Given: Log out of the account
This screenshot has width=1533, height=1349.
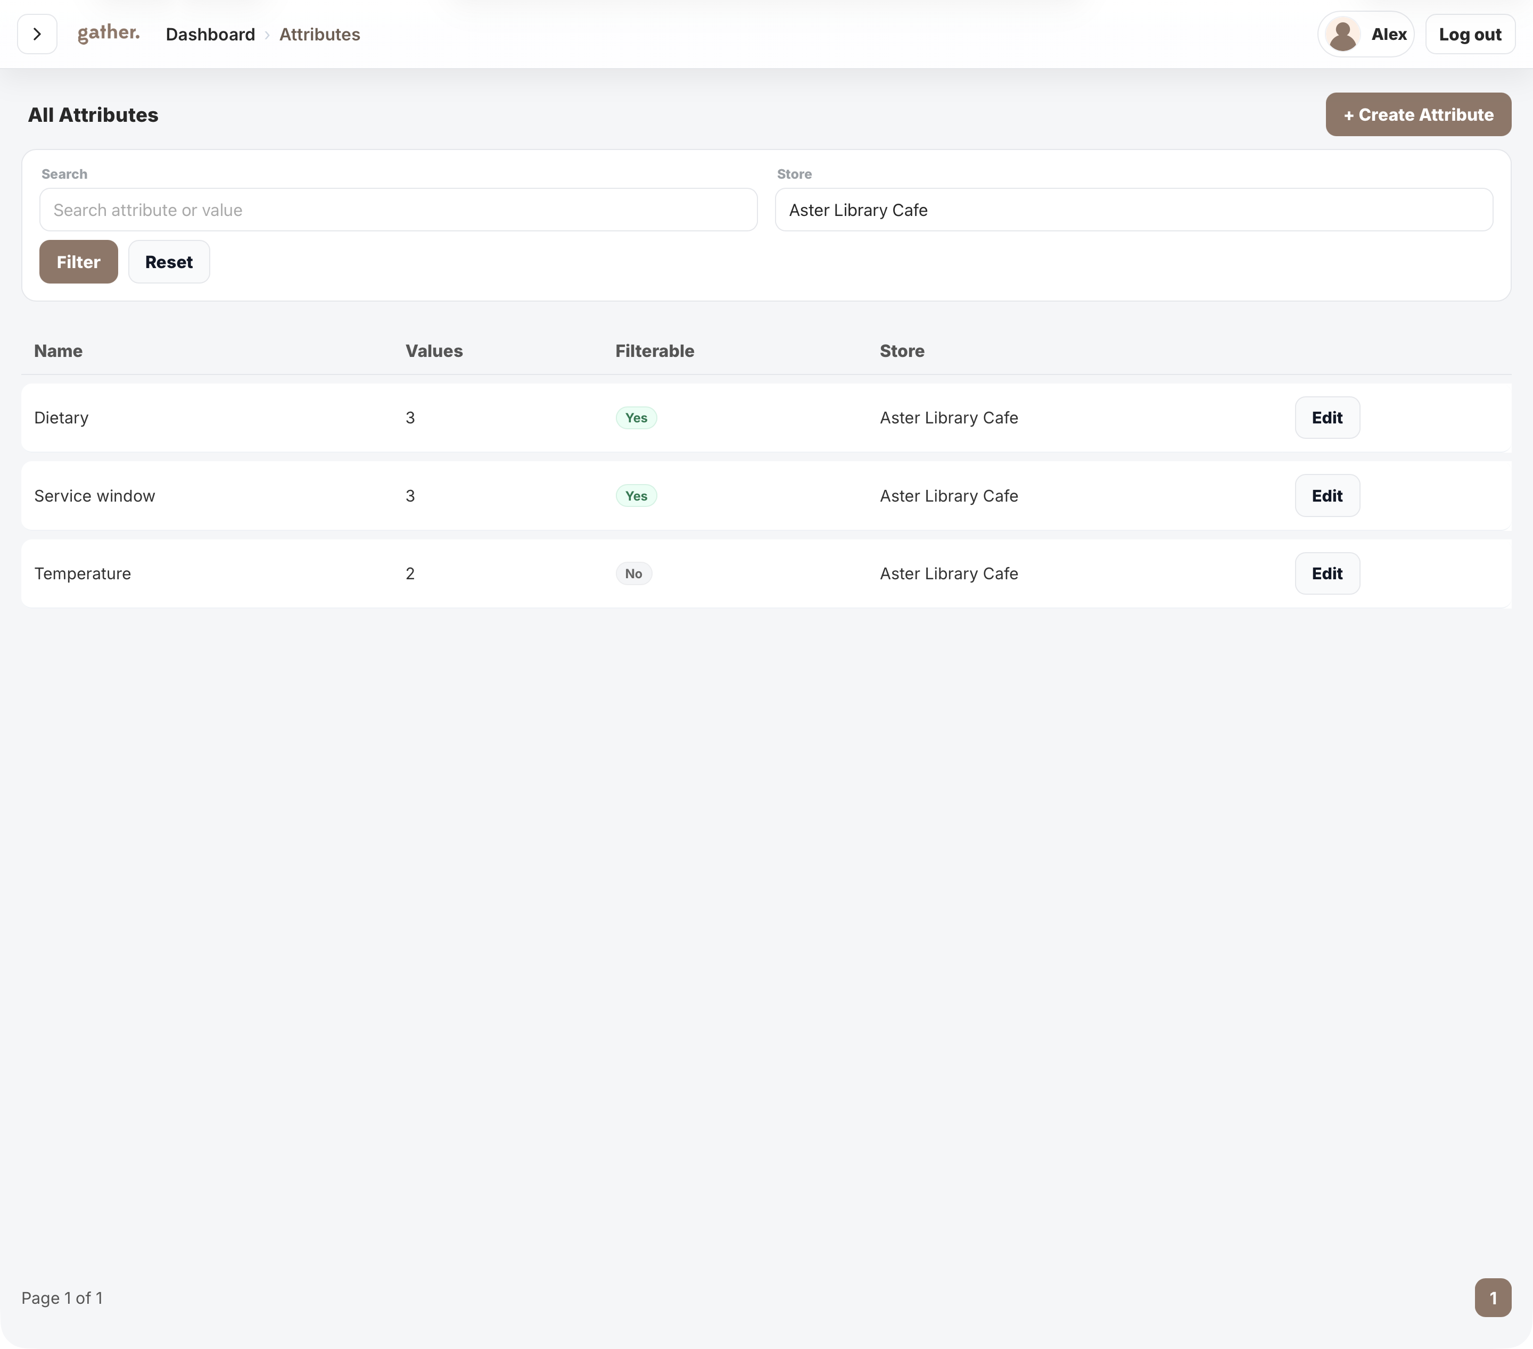Looking at the screenshot, I should pos(1469,35).
